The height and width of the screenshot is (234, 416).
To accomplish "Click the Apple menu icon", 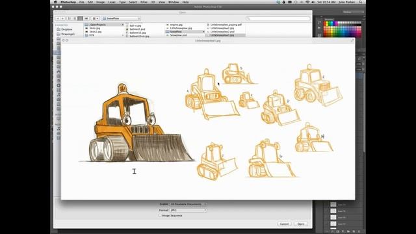I will (x=56, y=2).
